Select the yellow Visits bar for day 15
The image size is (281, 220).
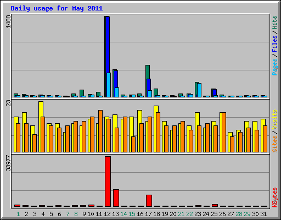(131, 127)
